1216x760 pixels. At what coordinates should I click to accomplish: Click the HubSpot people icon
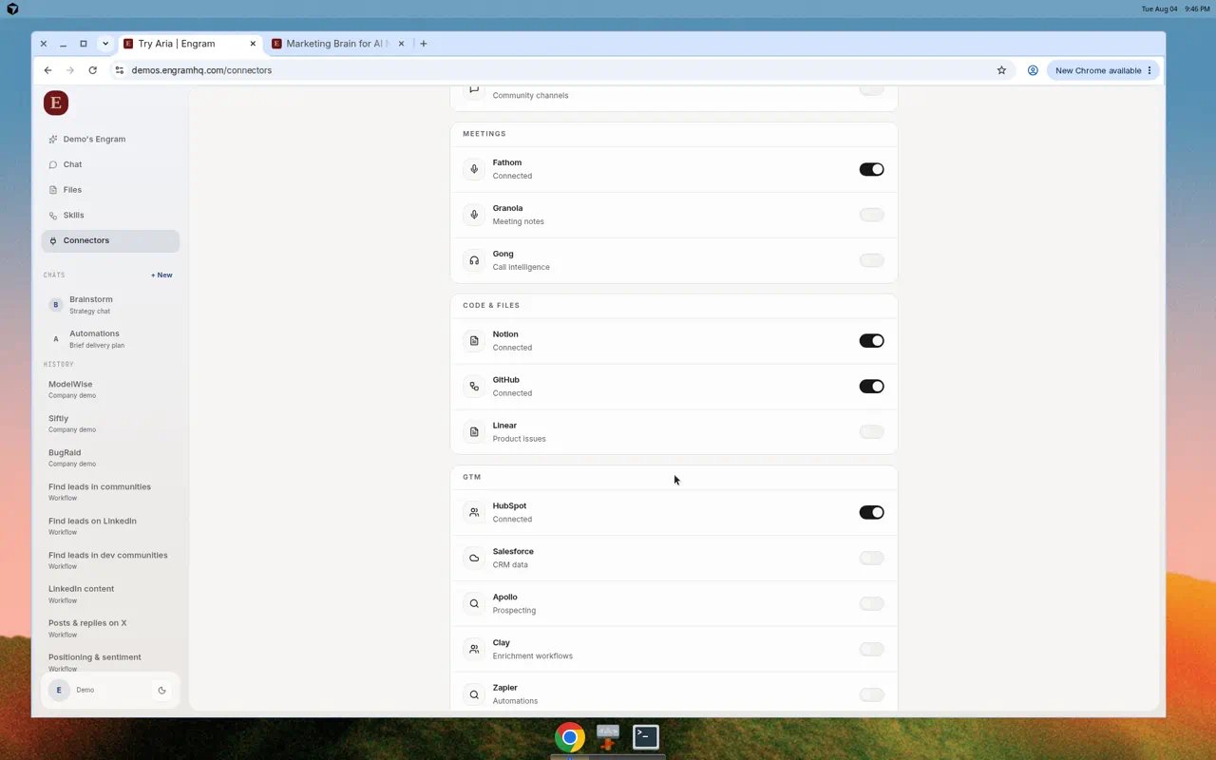[474, 512]
